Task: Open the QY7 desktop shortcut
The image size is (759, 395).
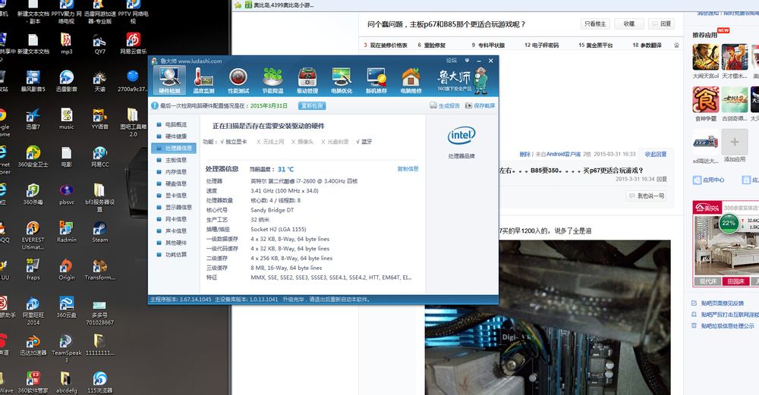Action: (x=99, y=43)
